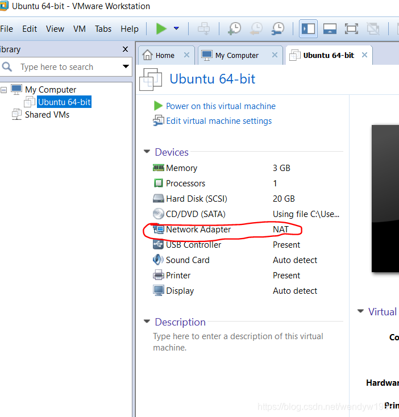
Task: Select Ubuntu 64-bit in the library tree
Action: click(x=64, y=102)
